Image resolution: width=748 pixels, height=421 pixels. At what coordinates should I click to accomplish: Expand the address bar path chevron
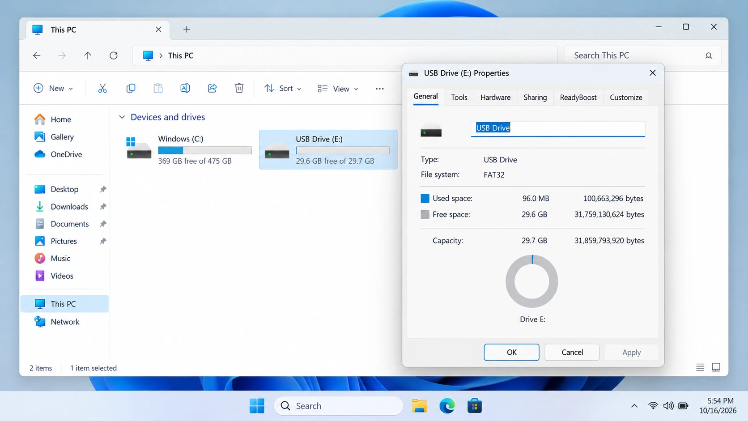click(x=161, y=55)
